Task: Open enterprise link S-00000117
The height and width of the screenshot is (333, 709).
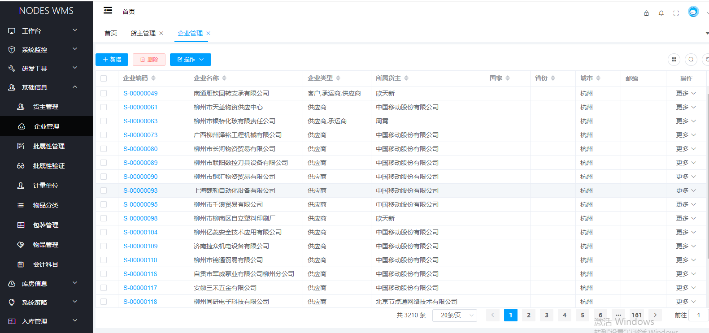Action: [x=140, y=288]
